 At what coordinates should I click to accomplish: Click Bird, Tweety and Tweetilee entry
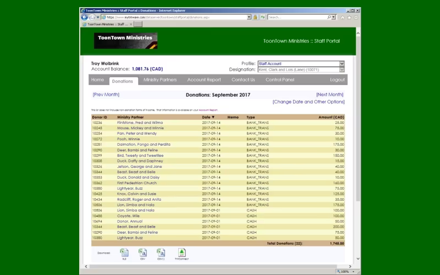pyautogui.click(x=140, y=156)
